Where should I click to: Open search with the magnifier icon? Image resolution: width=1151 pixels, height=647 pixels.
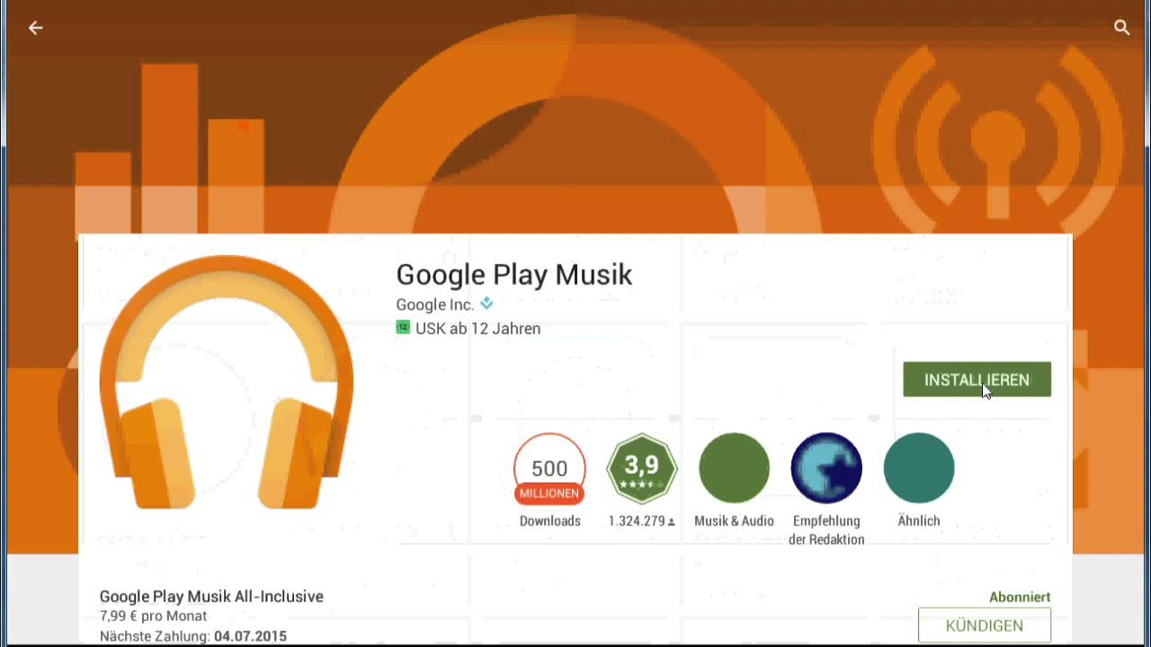[x=1121, y=28]
